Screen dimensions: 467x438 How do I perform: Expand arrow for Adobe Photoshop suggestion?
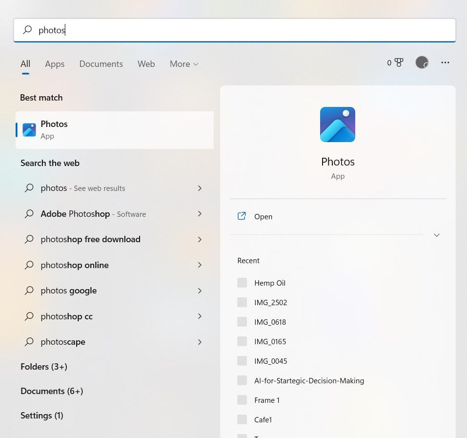click(x=200, y=214)
